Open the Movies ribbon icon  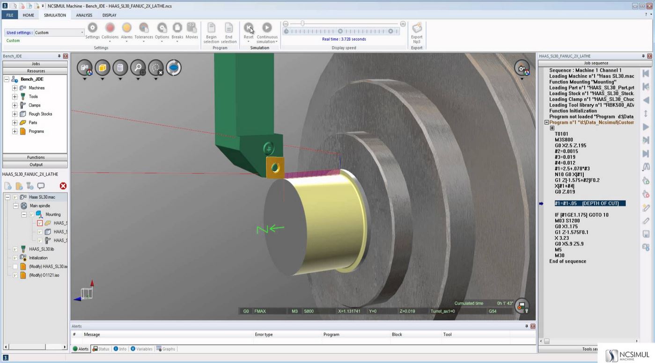tap(192, 28)
